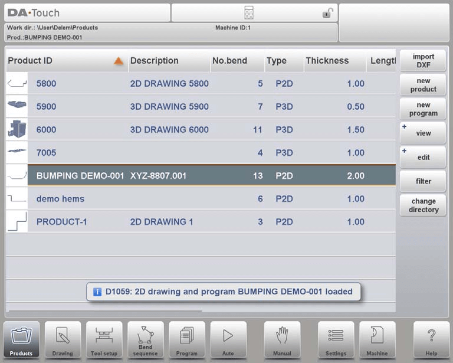Click description 2D DRAWING 5800

pos(169,84)
